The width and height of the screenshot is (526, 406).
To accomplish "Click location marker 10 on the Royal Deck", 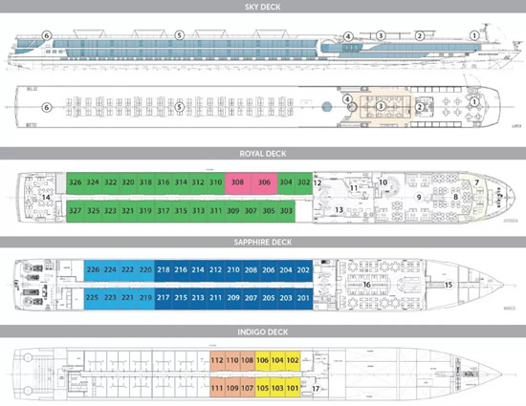I will (383, 182).
